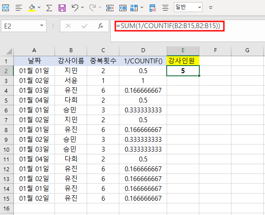Open the customize quick access toolbar arrow

pos(210,8)
